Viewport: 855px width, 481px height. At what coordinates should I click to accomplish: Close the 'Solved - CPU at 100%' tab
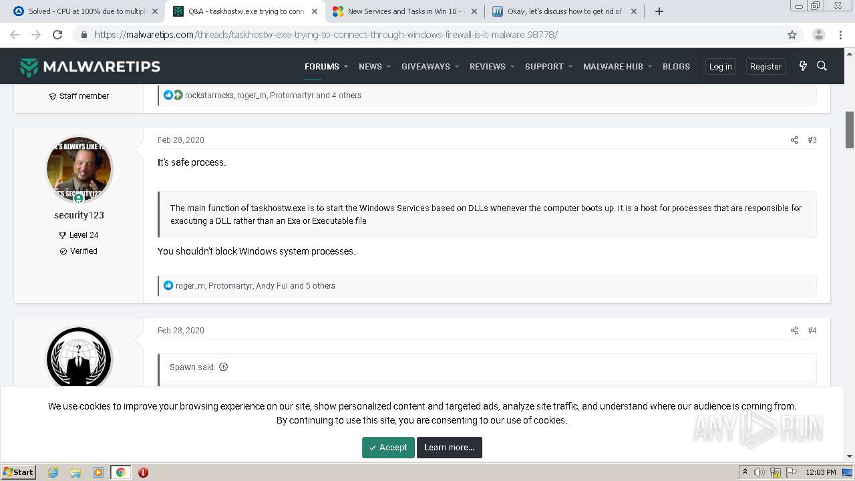coord(155,11)
